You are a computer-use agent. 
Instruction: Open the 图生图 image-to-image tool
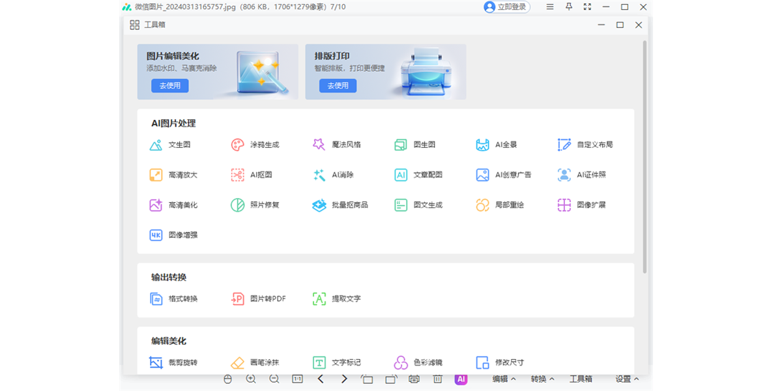[x=414, y=145]
